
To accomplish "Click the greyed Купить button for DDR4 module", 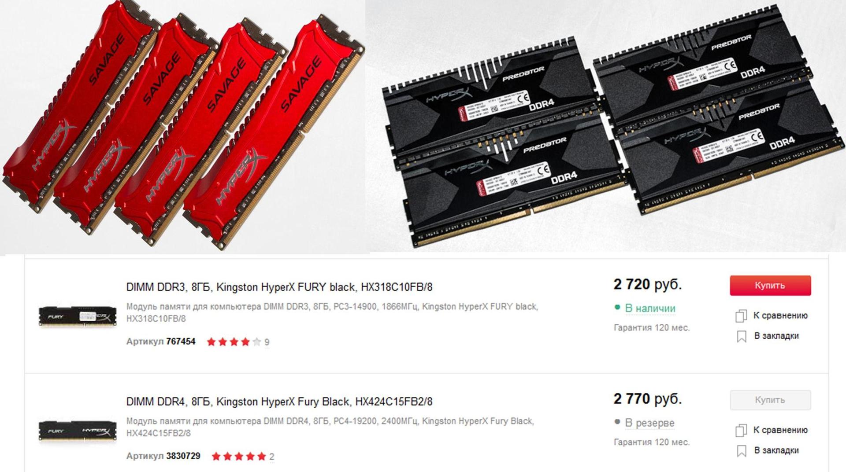I will point(770,400).
